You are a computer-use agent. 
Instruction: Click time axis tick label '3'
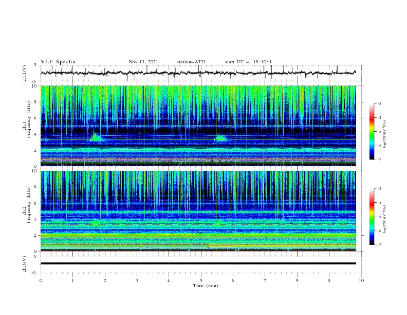click(x=137, y=281)
